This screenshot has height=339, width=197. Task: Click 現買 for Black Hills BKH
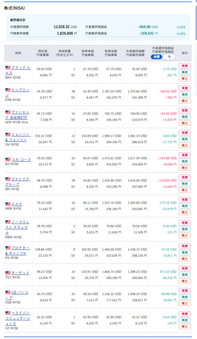(184, 66)
